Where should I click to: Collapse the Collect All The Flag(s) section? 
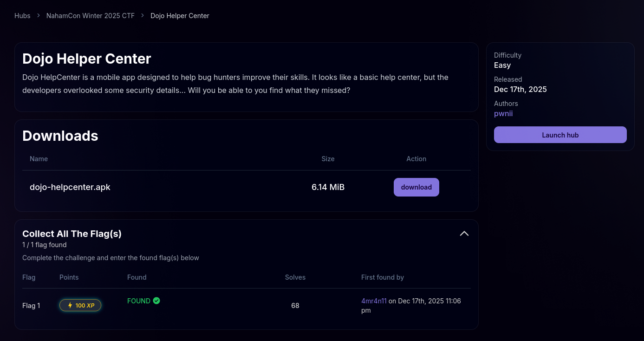point(464,234)
